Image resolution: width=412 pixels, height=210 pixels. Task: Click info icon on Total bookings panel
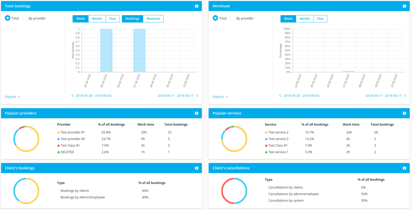point(197,6)
